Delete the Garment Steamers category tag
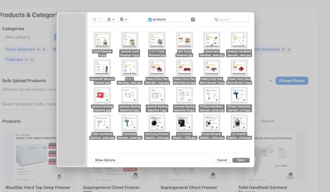The image size is (330, 192). point(289,49)
